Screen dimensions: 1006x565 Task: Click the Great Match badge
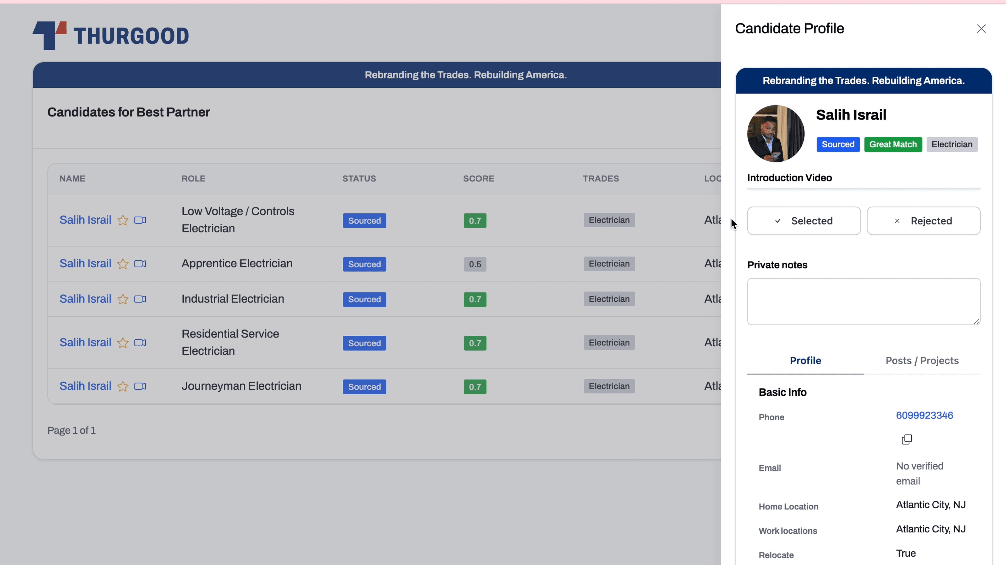pos(893,144)
